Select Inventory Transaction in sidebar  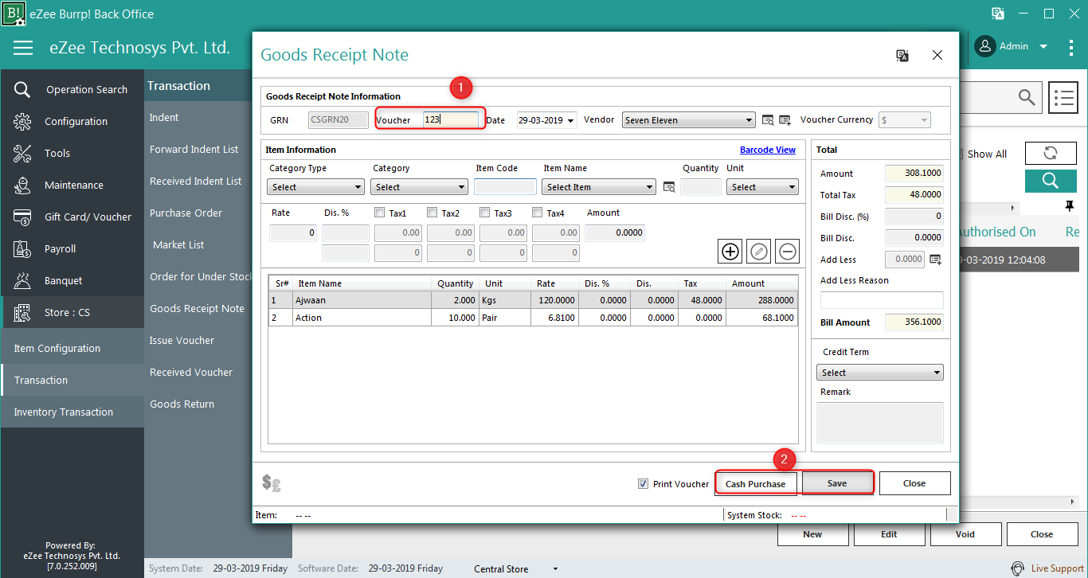pyautogui.click(x=72, y=412)
